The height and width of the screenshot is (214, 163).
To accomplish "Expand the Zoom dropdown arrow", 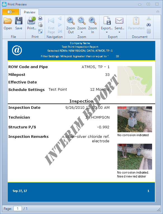I will [x=82, y=32].
